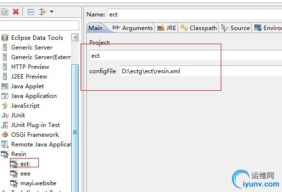282x192 pixels.
Task: Click the J2EE Preview server icon
Action: (5, 77)
